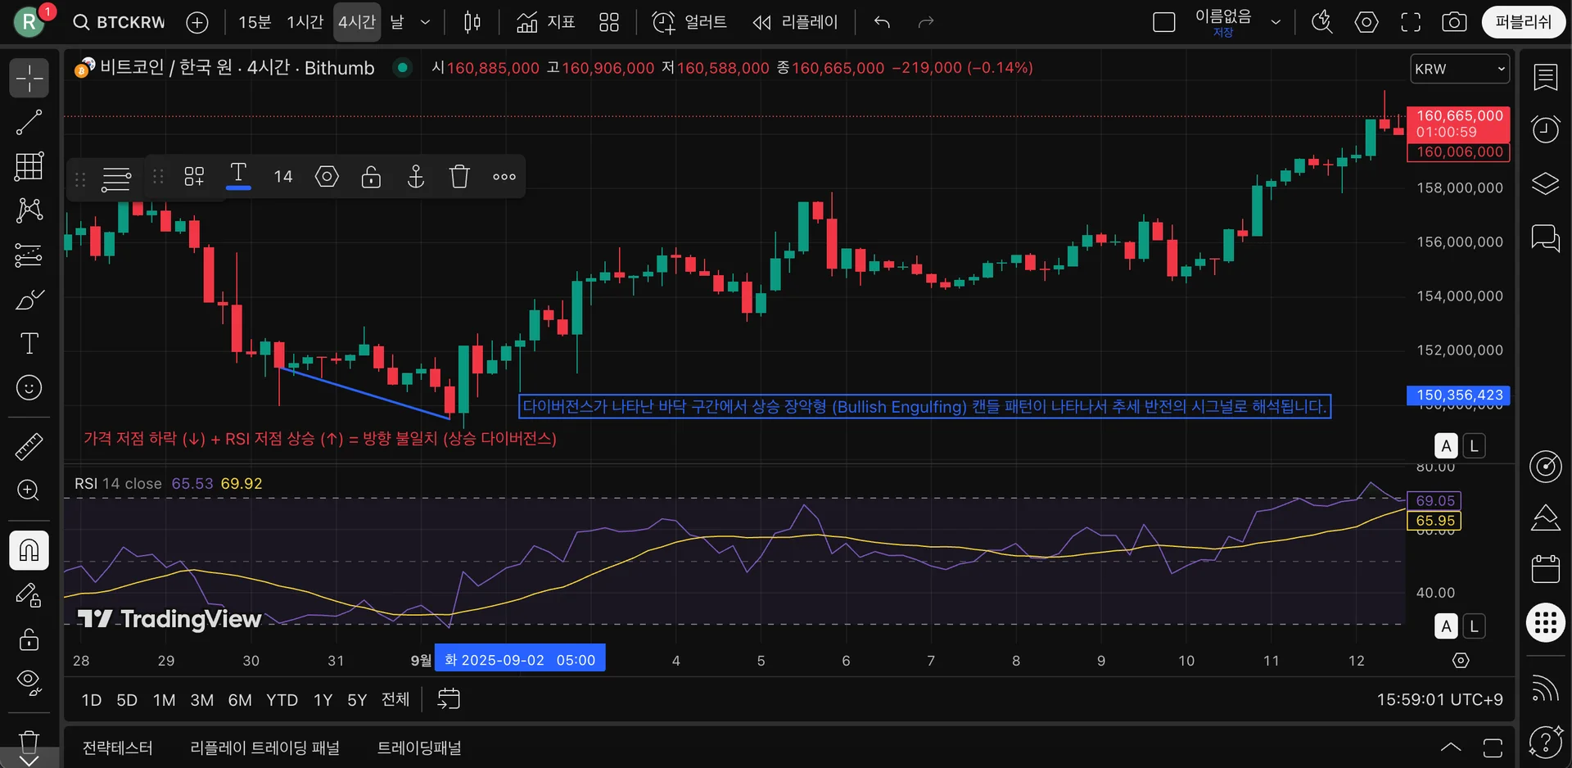Image resolution: width=1572 pixels, height=768 pixels.
Task: Switch to 날 daily timeframe
Action: 397,22
